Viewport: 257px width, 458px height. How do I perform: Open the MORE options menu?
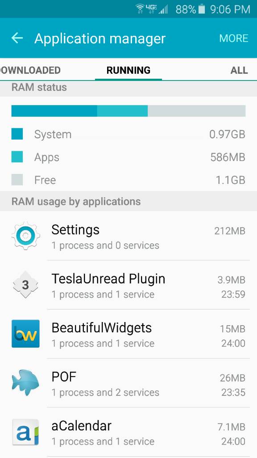point(234,38)
